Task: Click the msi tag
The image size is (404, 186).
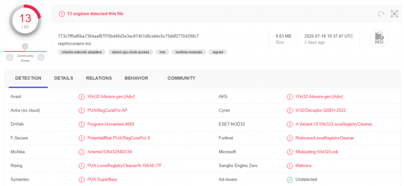Action: pos(162,52)
